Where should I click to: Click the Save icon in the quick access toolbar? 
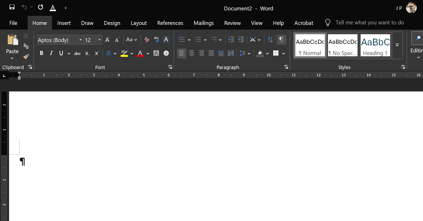click(12, 7)
